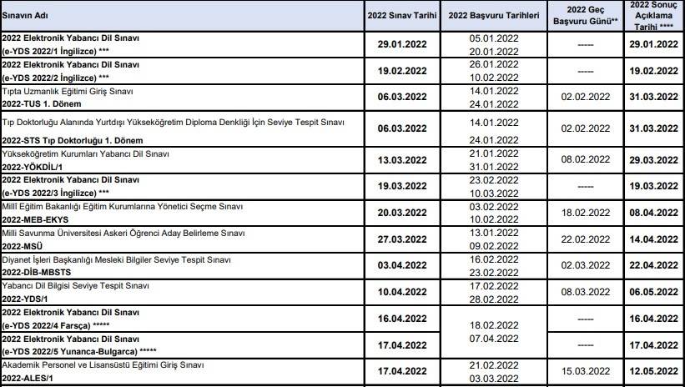The image size is (685, 387).
Task: Click the 2022-YDS/1 exam name
Action: click(28, 297)
